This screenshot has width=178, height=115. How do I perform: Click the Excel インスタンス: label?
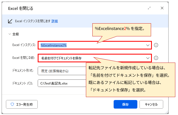(x=24, y=45)
